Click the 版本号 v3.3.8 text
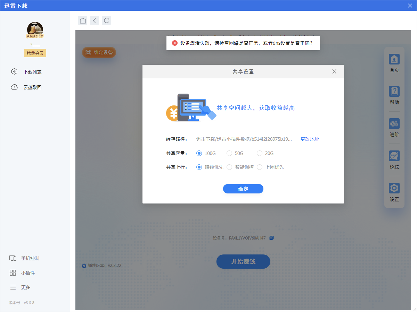Image resolution: width=417 pixels, height=312 pixels. (22, 303)
